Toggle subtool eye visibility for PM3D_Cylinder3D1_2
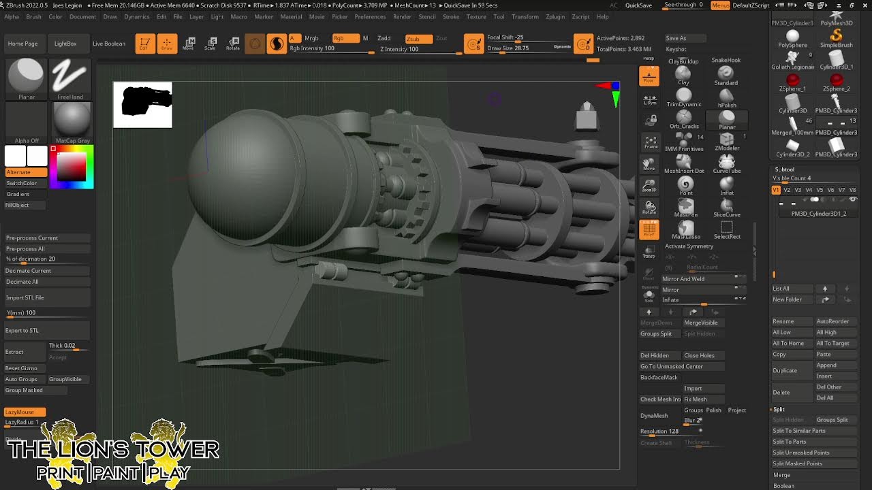This screenshot has height=490, width=872. click(852, 199)
